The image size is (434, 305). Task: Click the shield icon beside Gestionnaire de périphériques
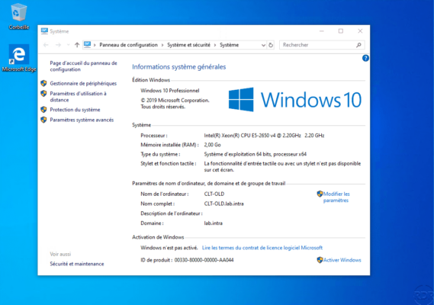click(43, 83)
